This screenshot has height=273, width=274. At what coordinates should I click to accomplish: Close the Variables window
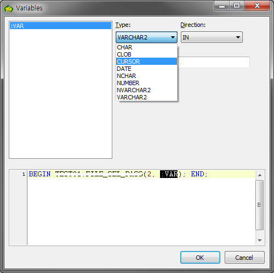[x=257, y=6]
